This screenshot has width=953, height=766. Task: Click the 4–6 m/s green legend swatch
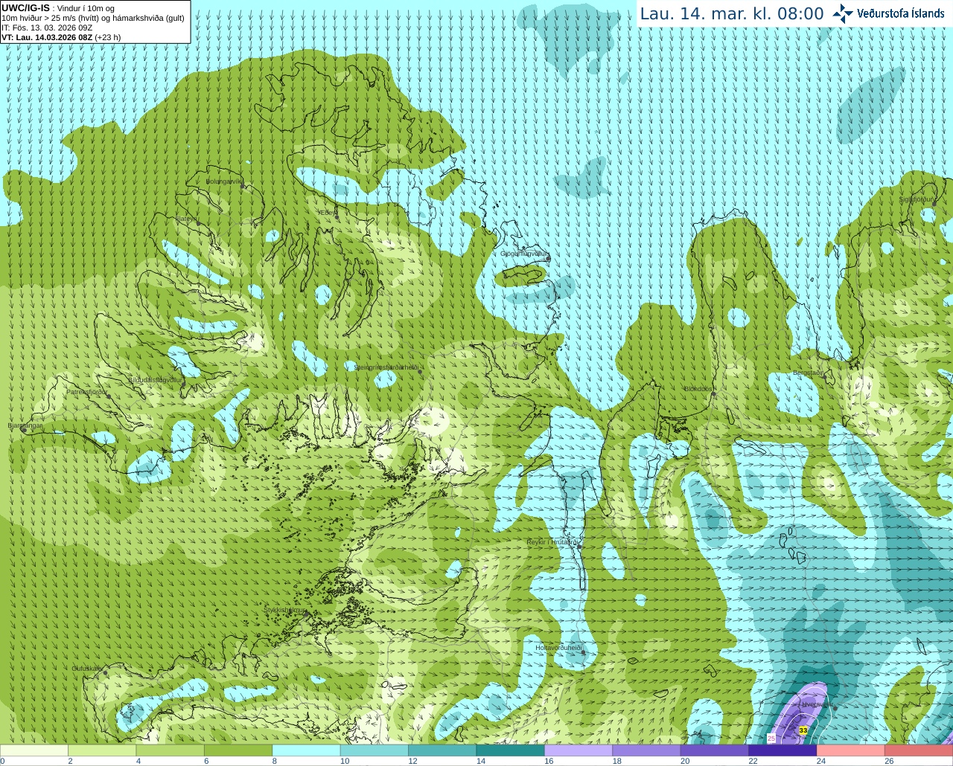[x=170, y=750]
